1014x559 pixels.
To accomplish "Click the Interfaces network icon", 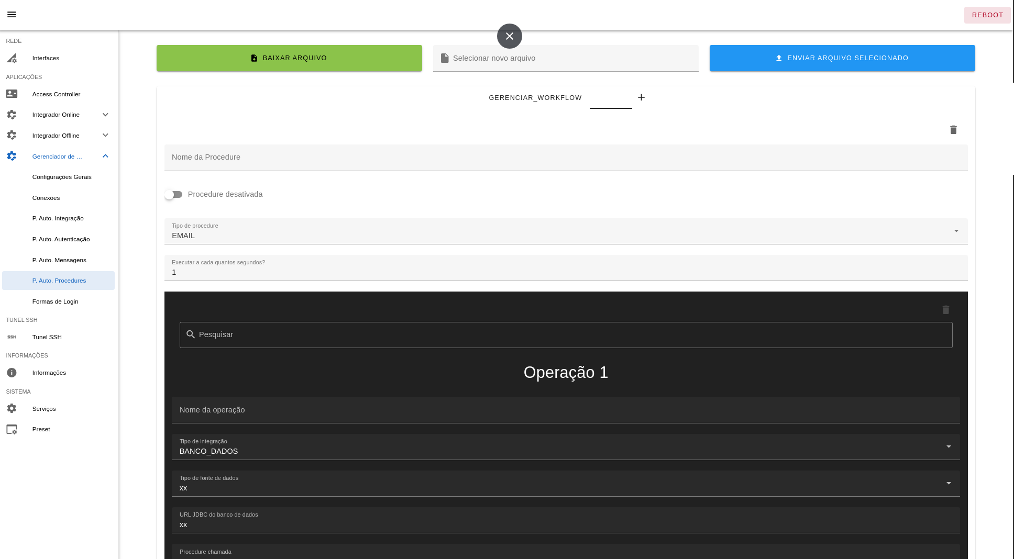I will (12, 58).
